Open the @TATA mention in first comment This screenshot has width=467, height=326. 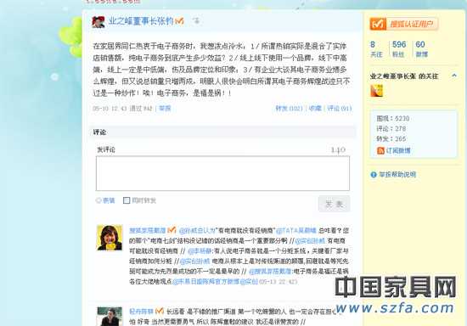pyautogui.click(x=295, y=230)
